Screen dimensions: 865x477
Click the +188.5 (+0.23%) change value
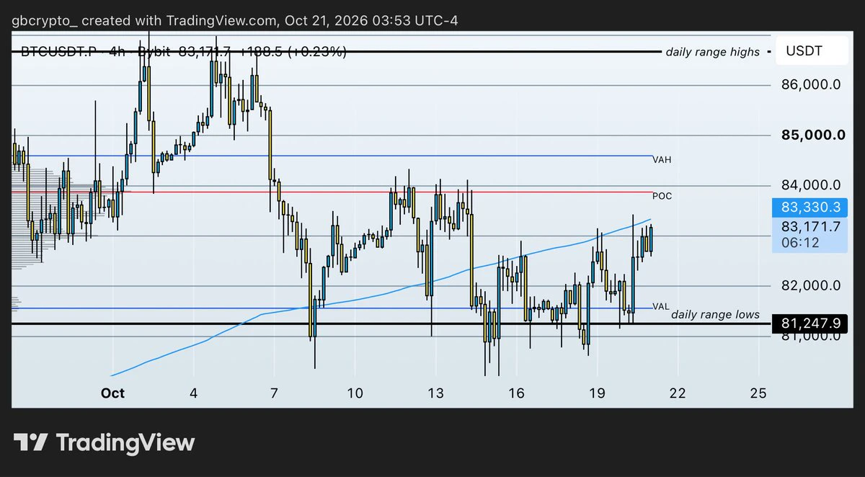point(293,52)
